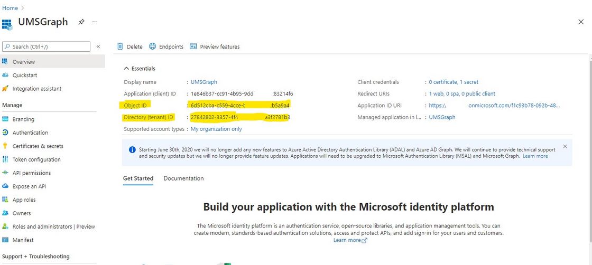Open the more options ellipsis beside UMSGraph

click(95, 22)
